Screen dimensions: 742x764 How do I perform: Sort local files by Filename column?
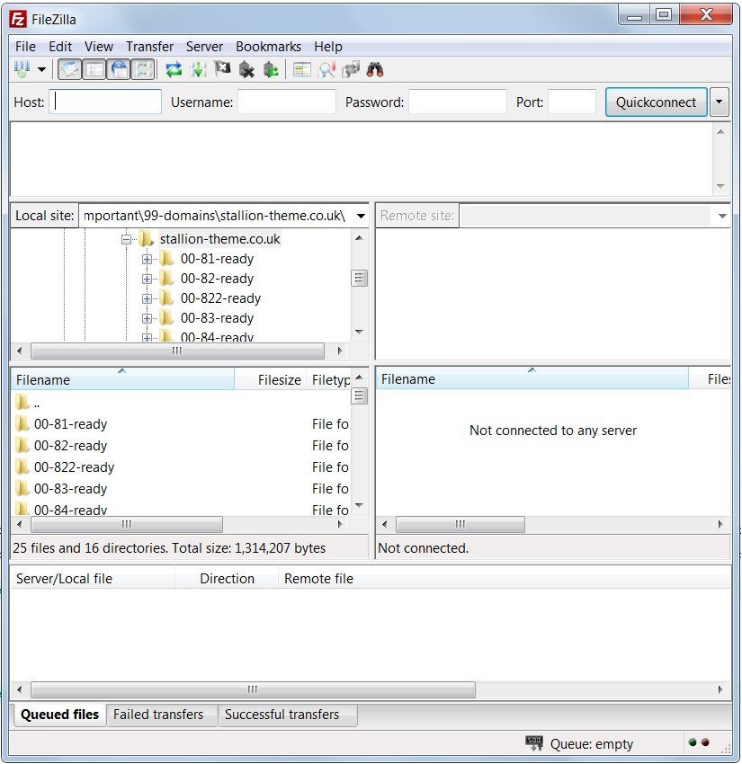122,379
